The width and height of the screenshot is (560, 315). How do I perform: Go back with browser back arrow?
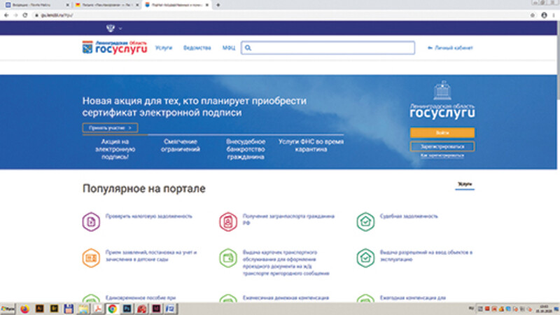(6, 15)
